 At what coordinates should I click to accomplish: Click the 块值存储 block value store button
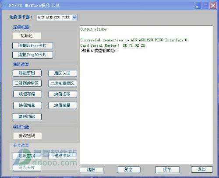28,94
